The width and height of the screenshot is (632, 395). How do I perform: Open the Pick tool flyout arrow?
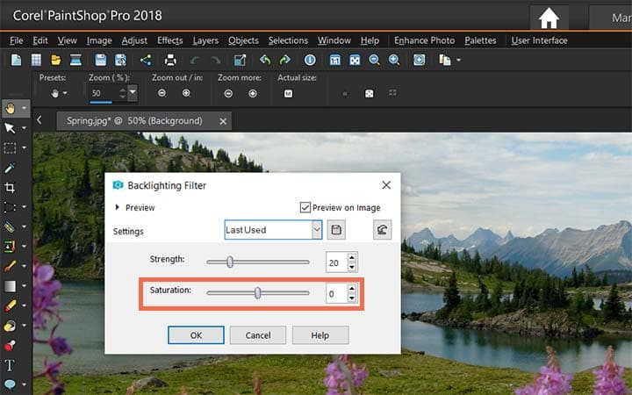(24, 128)
